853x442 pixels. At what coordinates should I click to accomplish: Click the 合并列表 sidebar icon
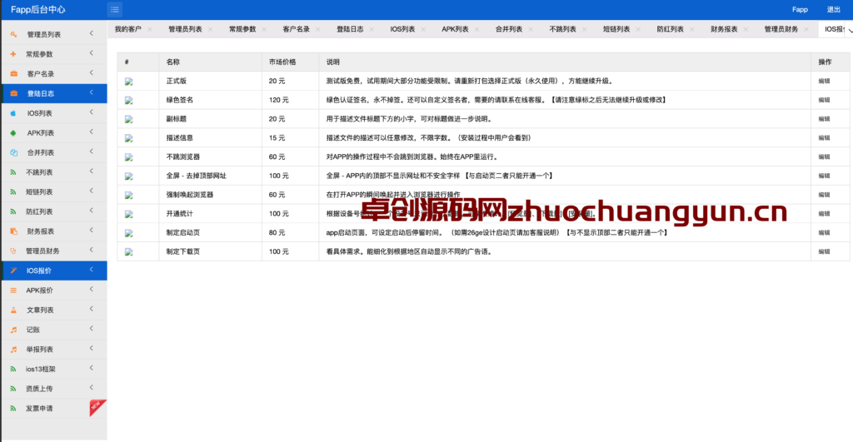[13, 152]
